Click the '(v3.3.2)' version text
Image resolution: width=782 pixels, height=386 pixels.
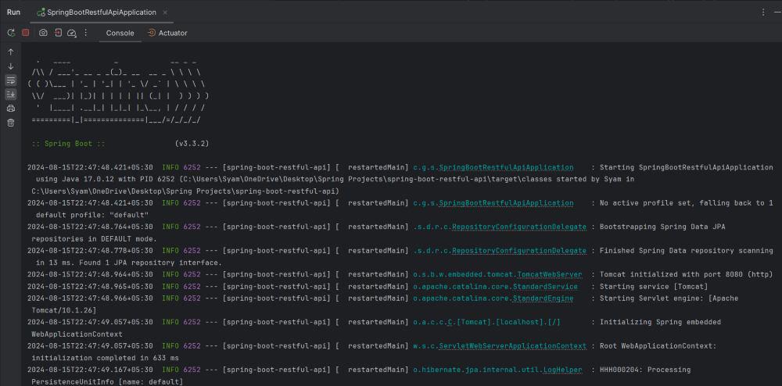[192, 144]
